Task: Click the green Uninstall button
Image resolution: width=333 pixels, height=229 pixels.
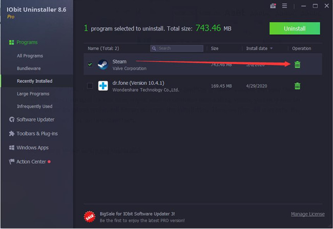Action: (x=295, y=29)
